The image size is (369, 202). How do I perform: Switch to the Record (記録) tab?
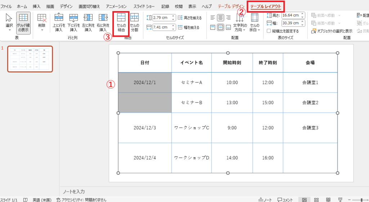[165, 6]
